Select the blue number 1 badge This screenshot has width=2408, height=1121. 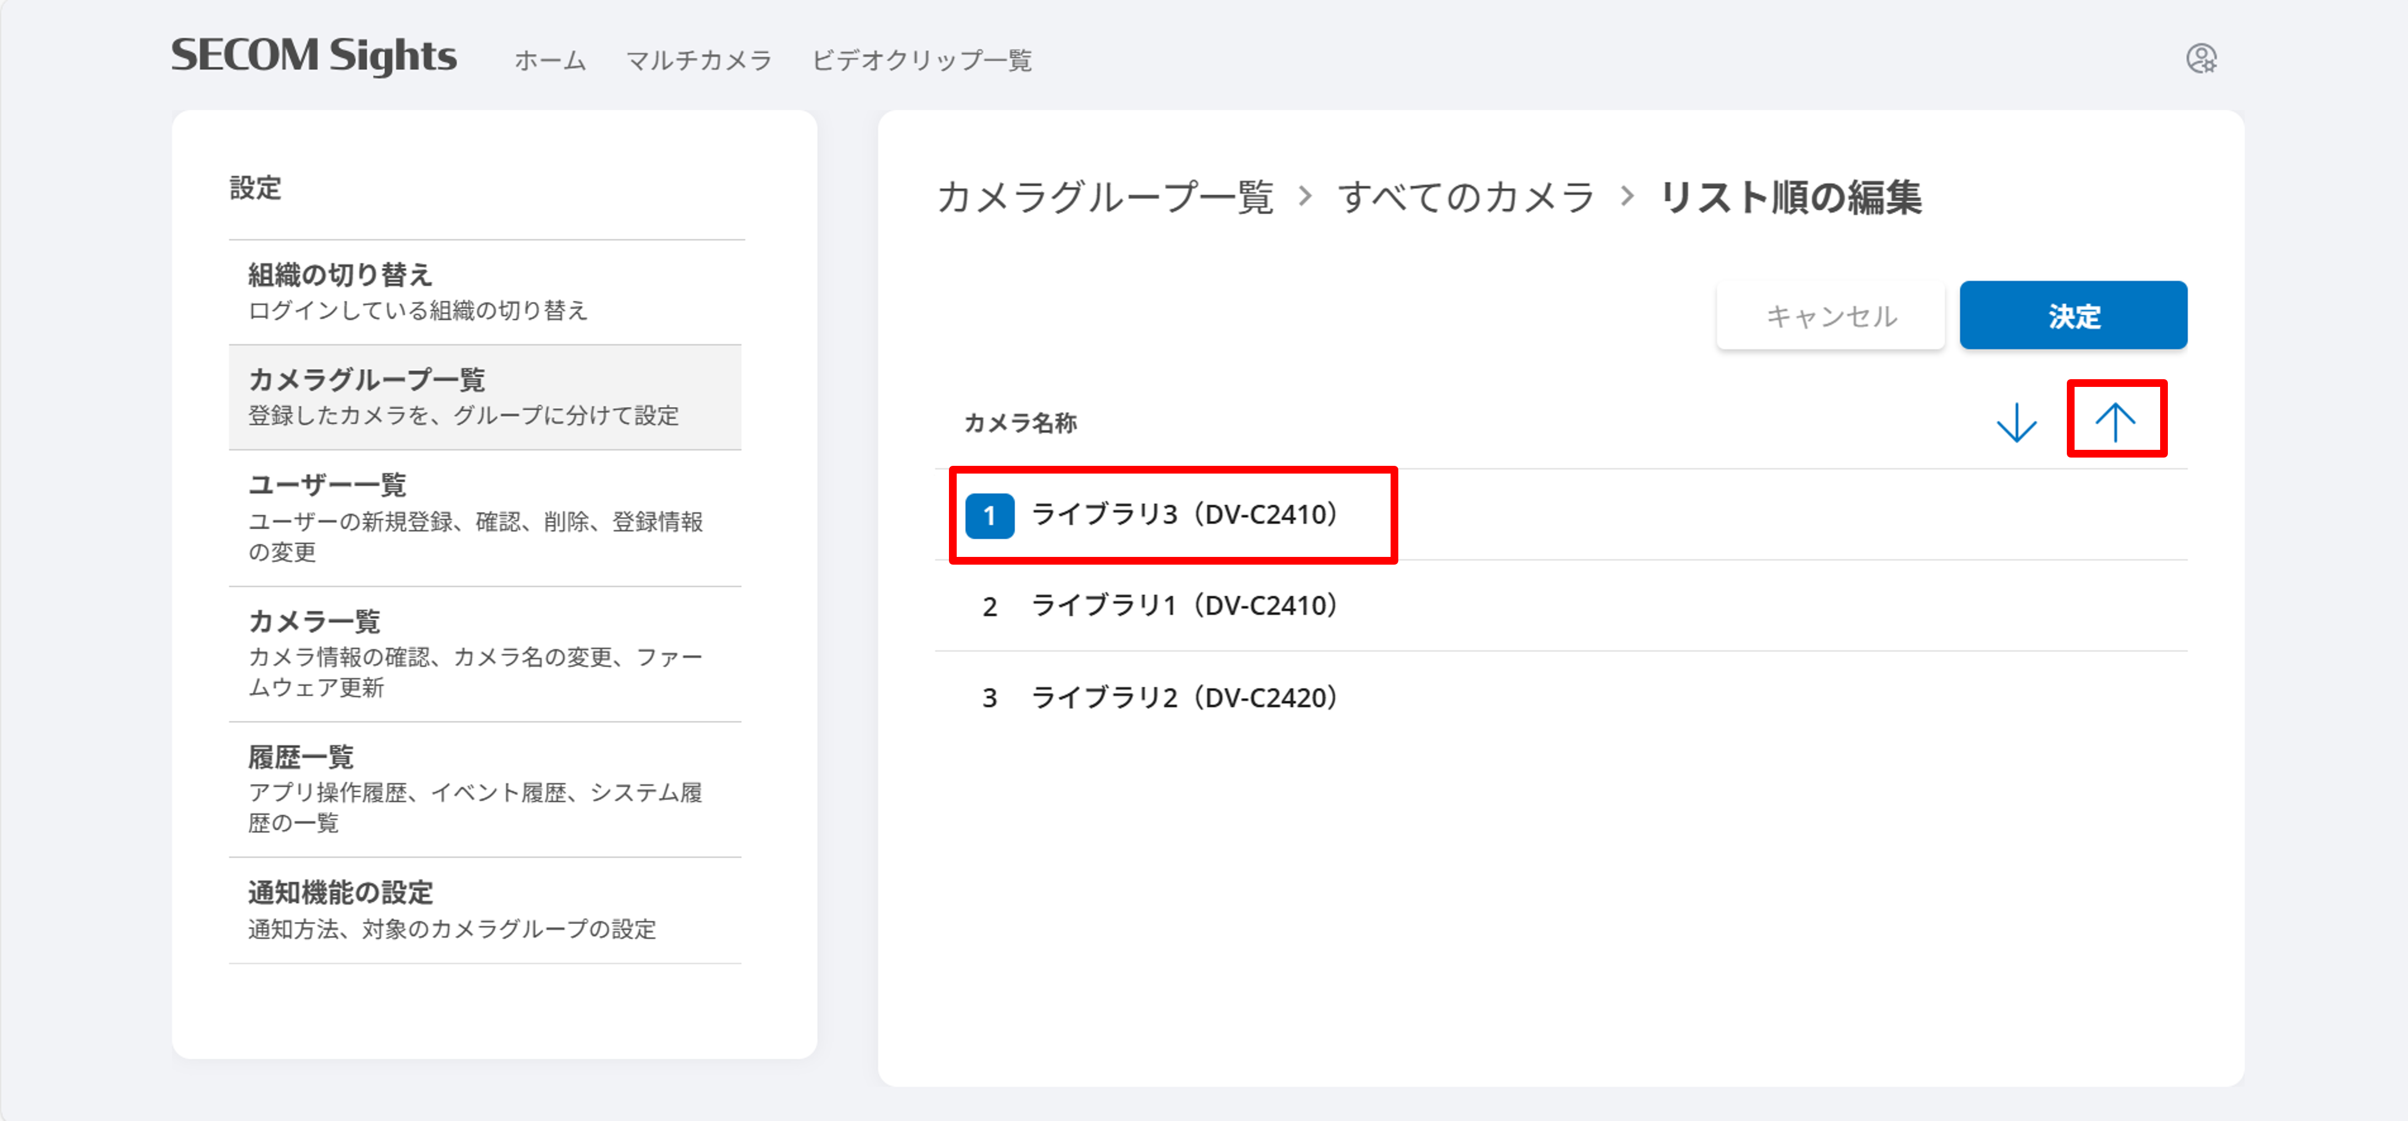tap(989, 515)
